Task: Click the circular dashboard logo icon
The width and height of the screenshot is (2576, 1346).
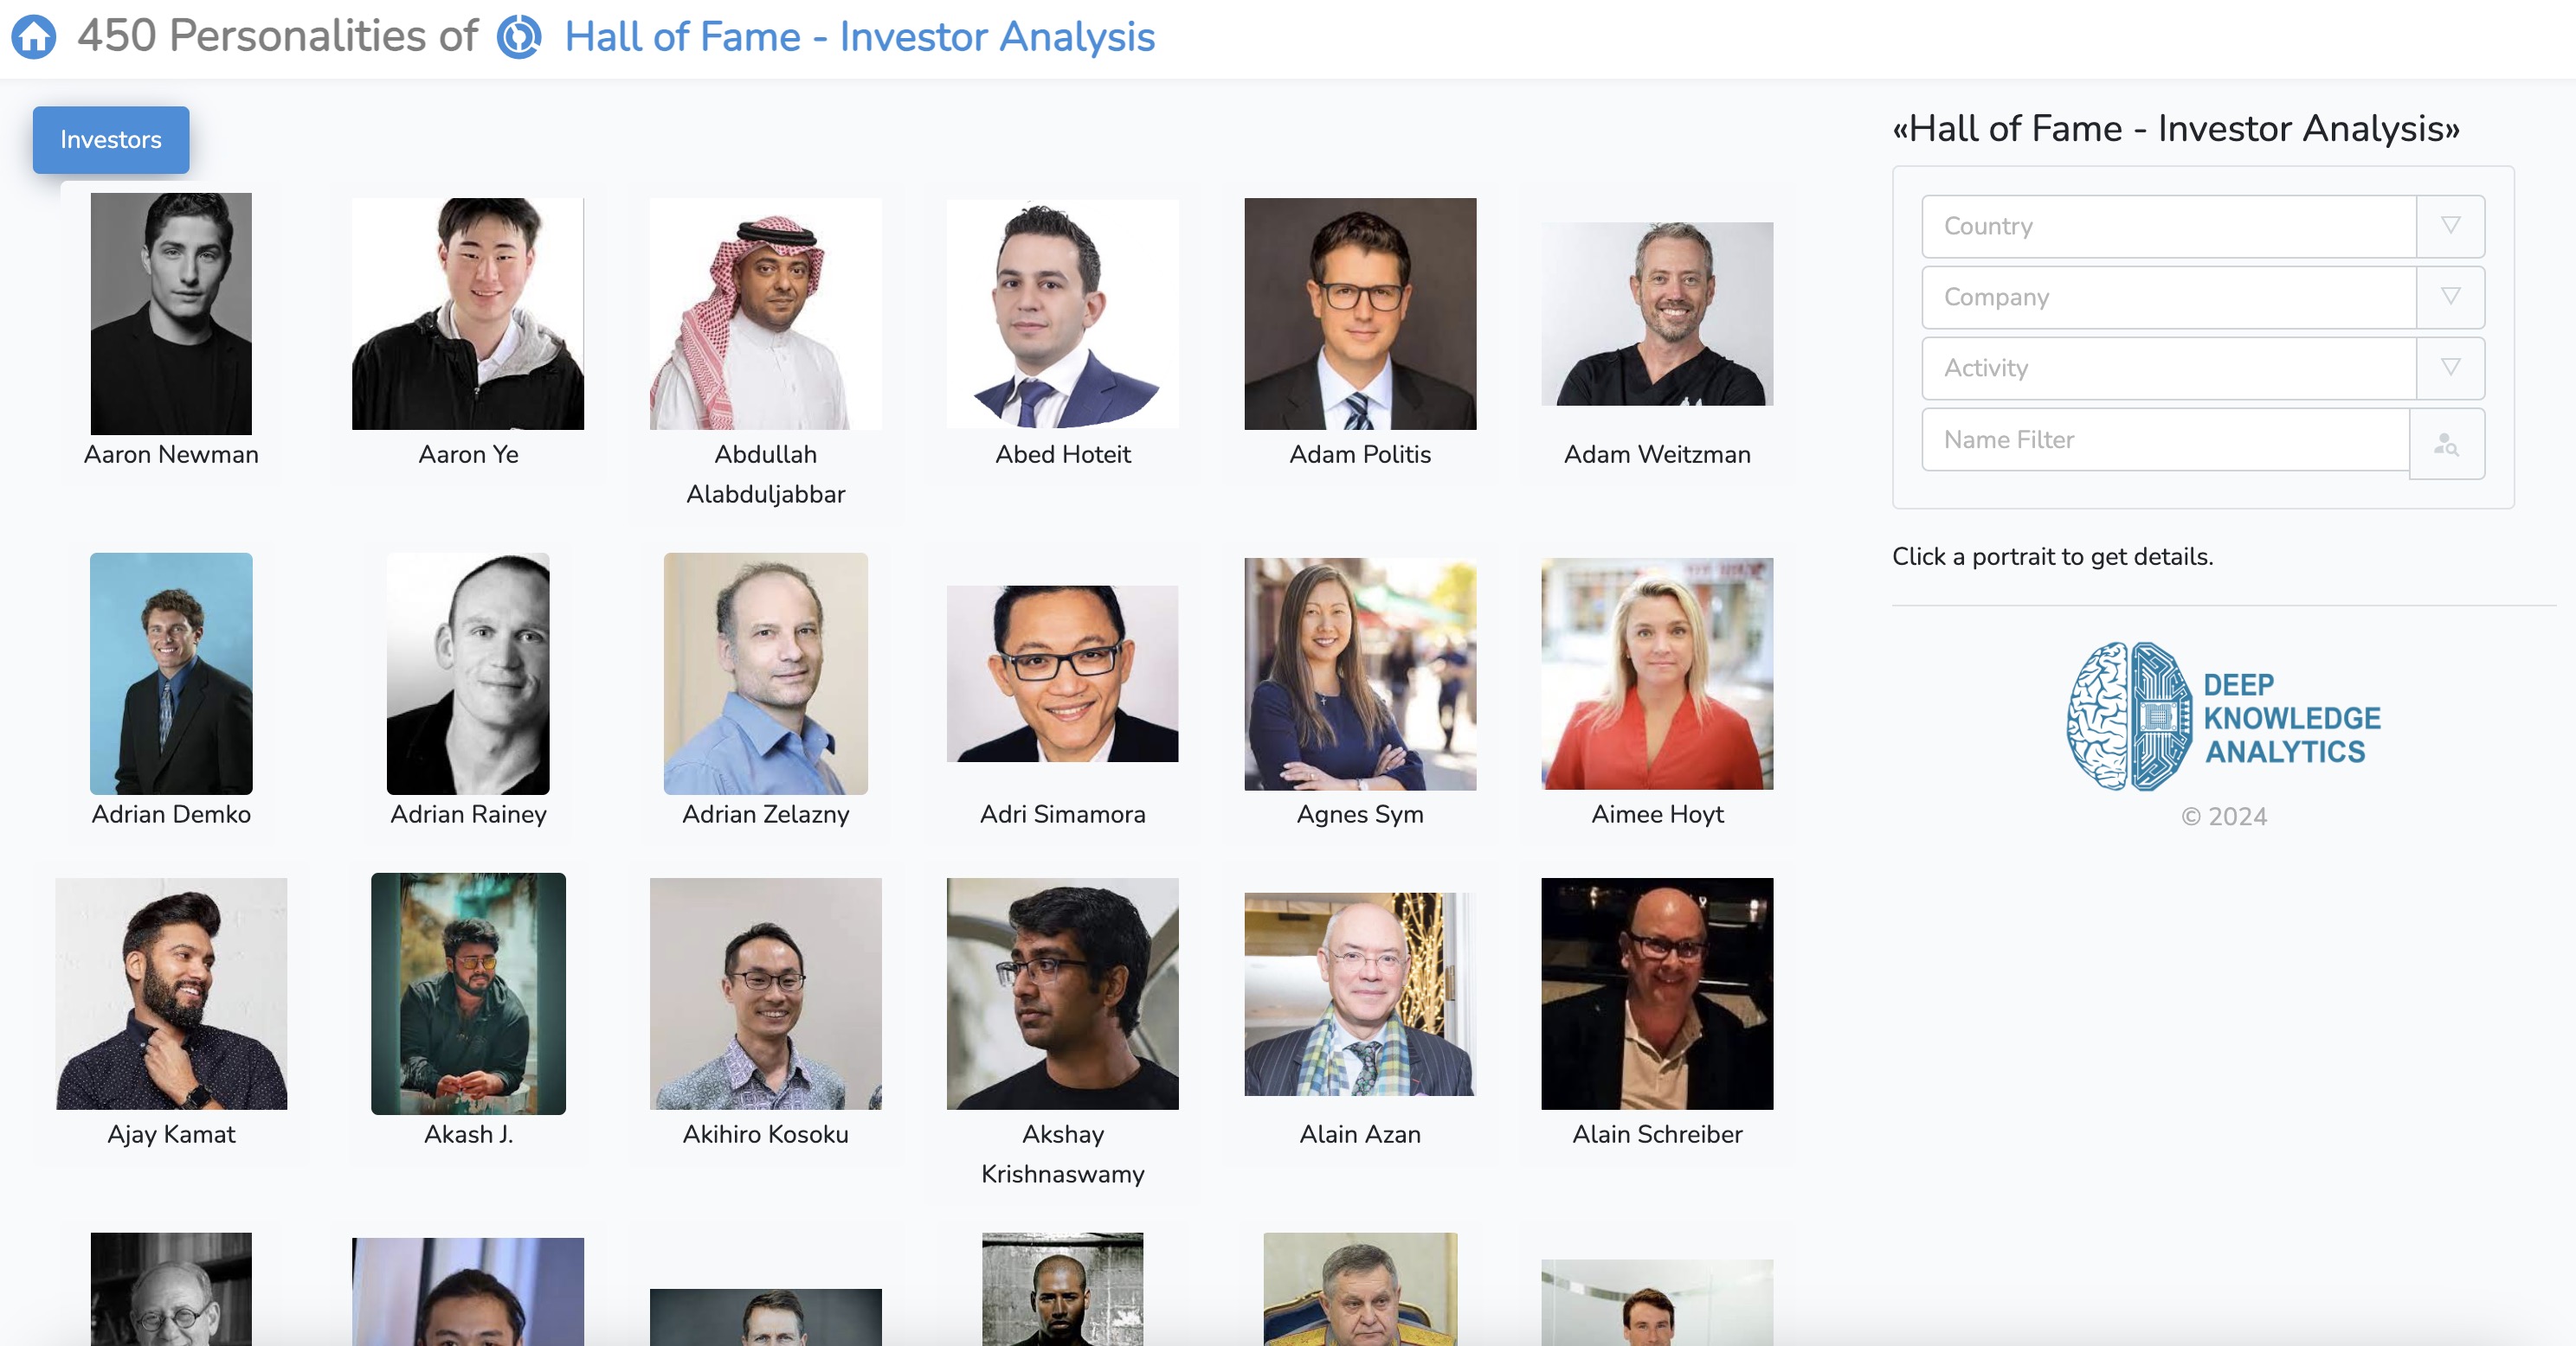Action: 519,37
